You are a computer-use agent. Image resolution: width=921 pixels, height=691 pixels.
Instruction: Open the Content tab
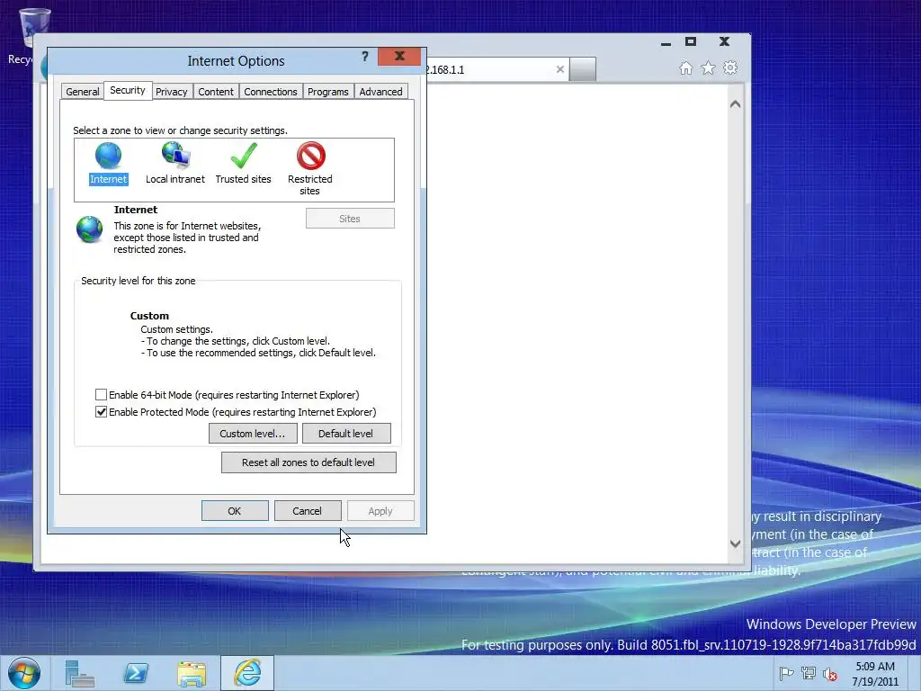click(216, 92)
